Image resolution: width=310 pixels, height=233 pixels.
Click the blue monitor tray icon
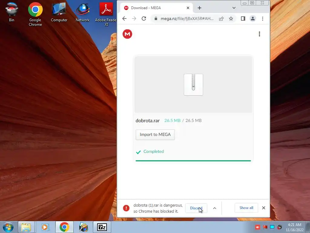click(272, 227)
